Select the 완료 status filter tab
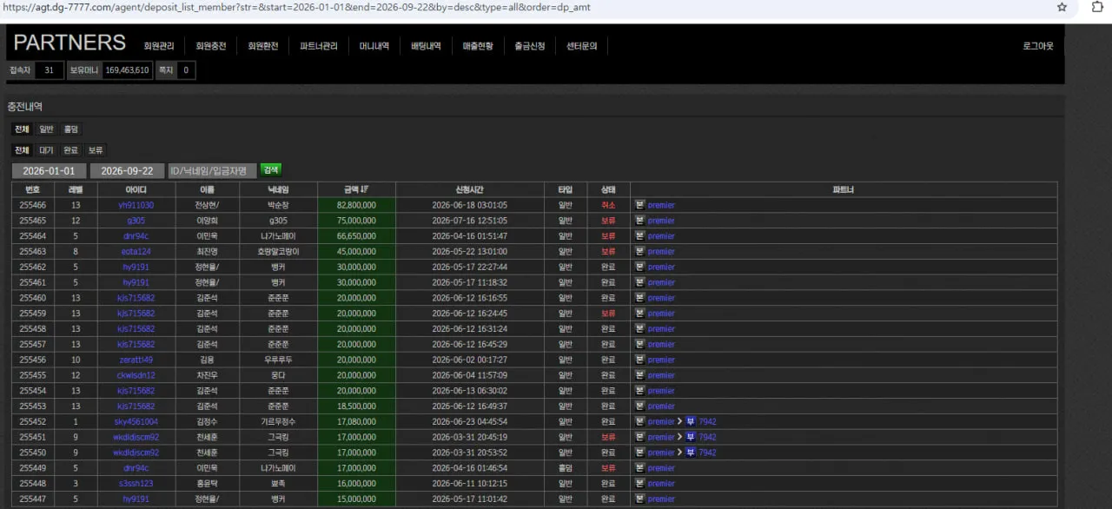 pos(70,150)
